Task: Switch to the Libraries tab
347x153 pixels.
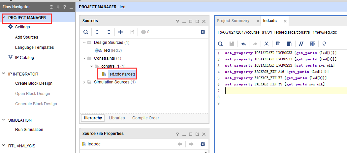Action: coord(117,118)
